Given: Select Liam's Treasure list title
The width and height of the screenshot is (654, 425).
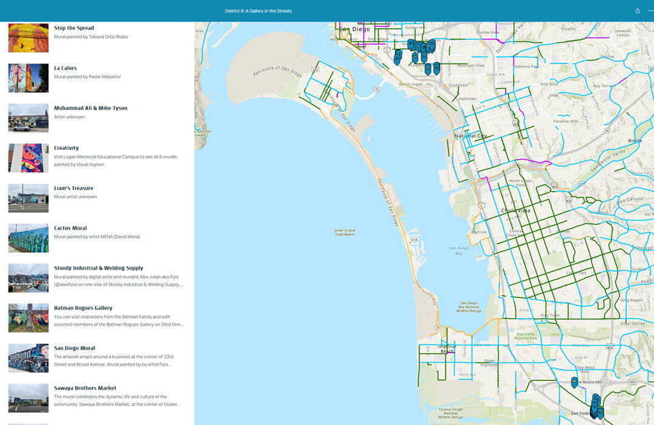Looking at the screenshot, I should tap(73, 188).
